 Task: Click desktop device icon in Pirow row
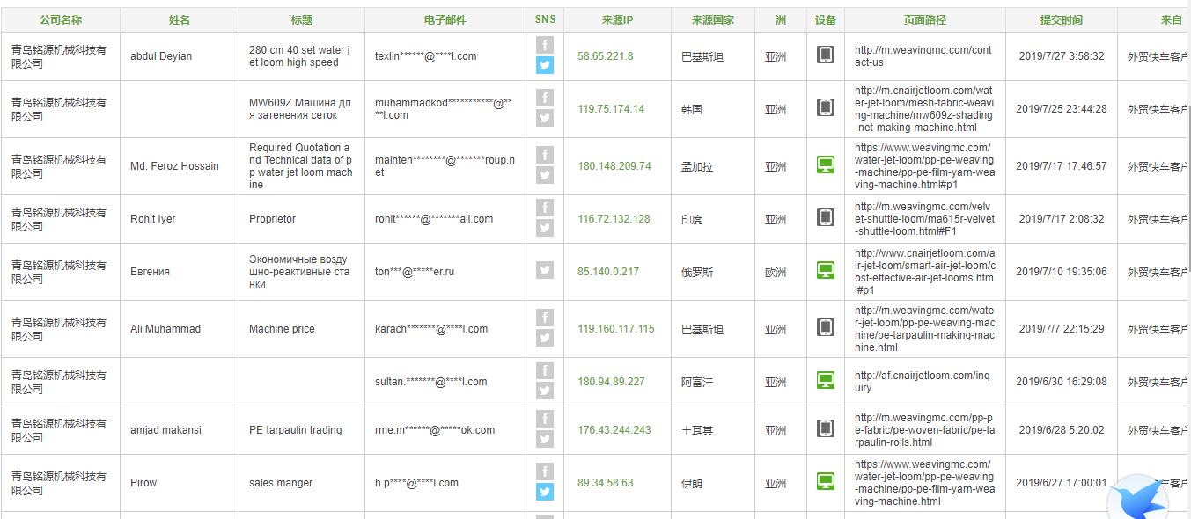pos(825,482)
